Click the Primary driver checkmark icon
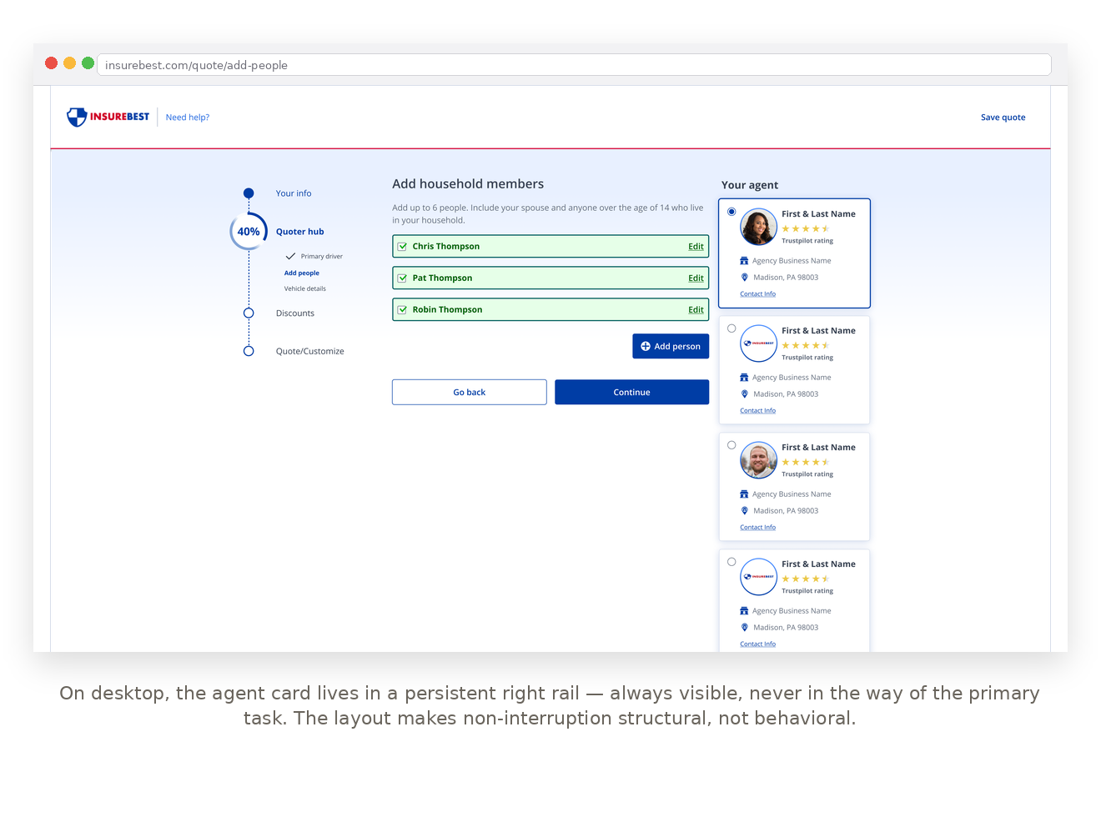Screen dimensions: 1101x817 coord(290,257)
